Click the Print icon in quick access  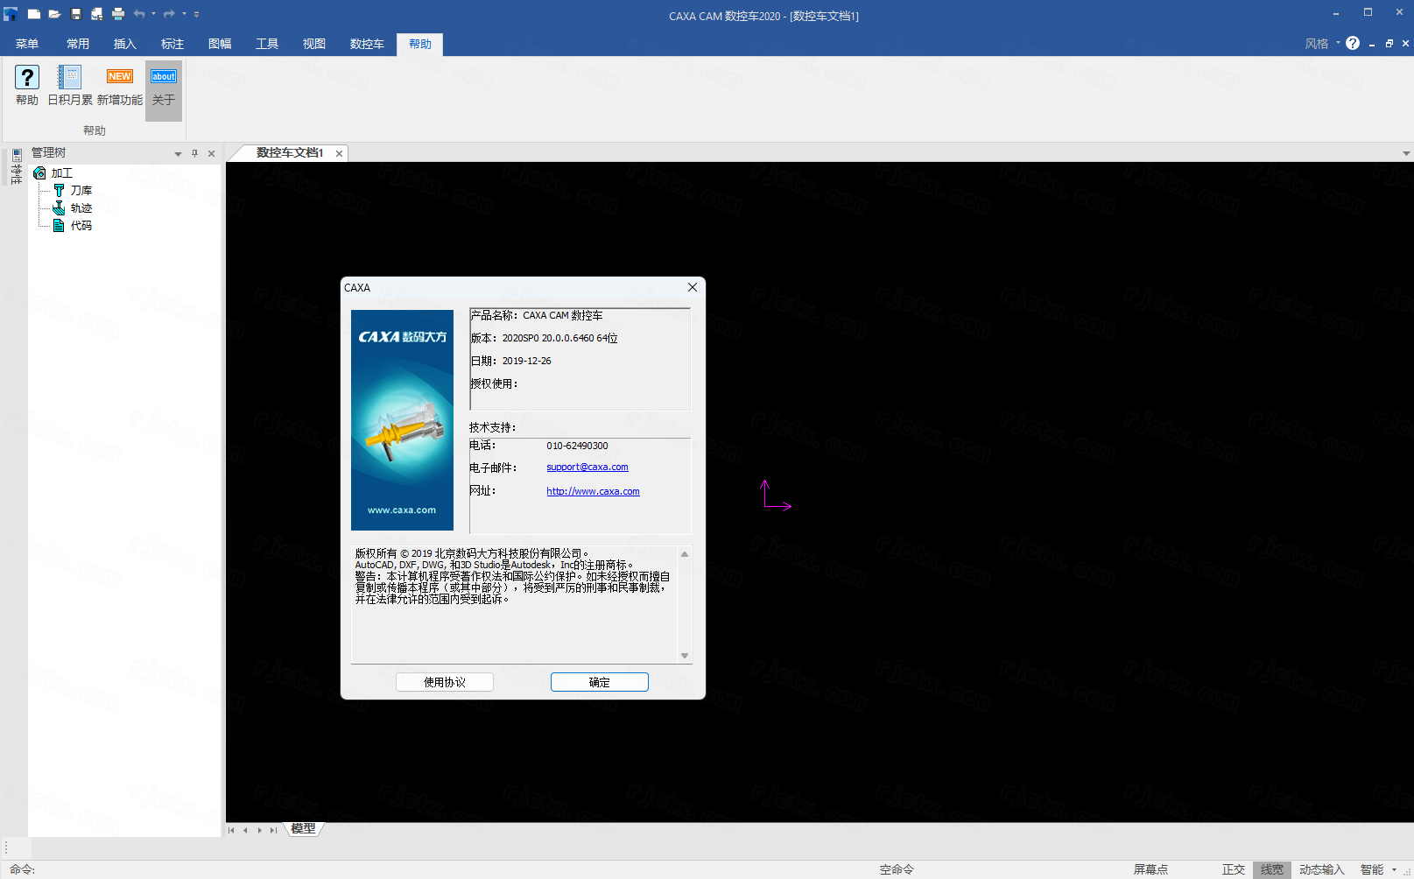click(x=118, y=14)
